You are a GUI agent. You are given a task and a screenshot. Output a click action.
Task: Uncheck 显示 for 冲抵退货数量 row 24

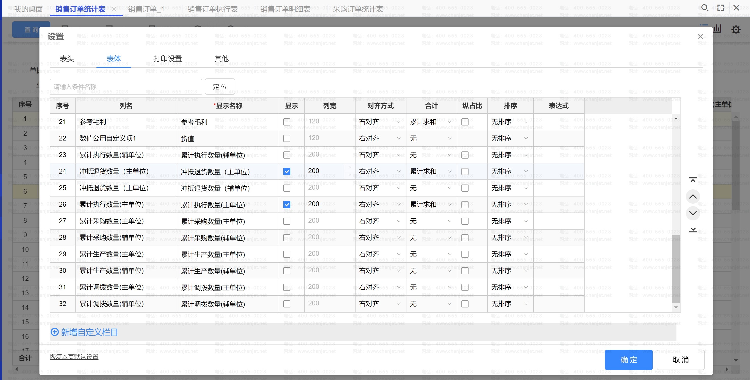[287, 172]
